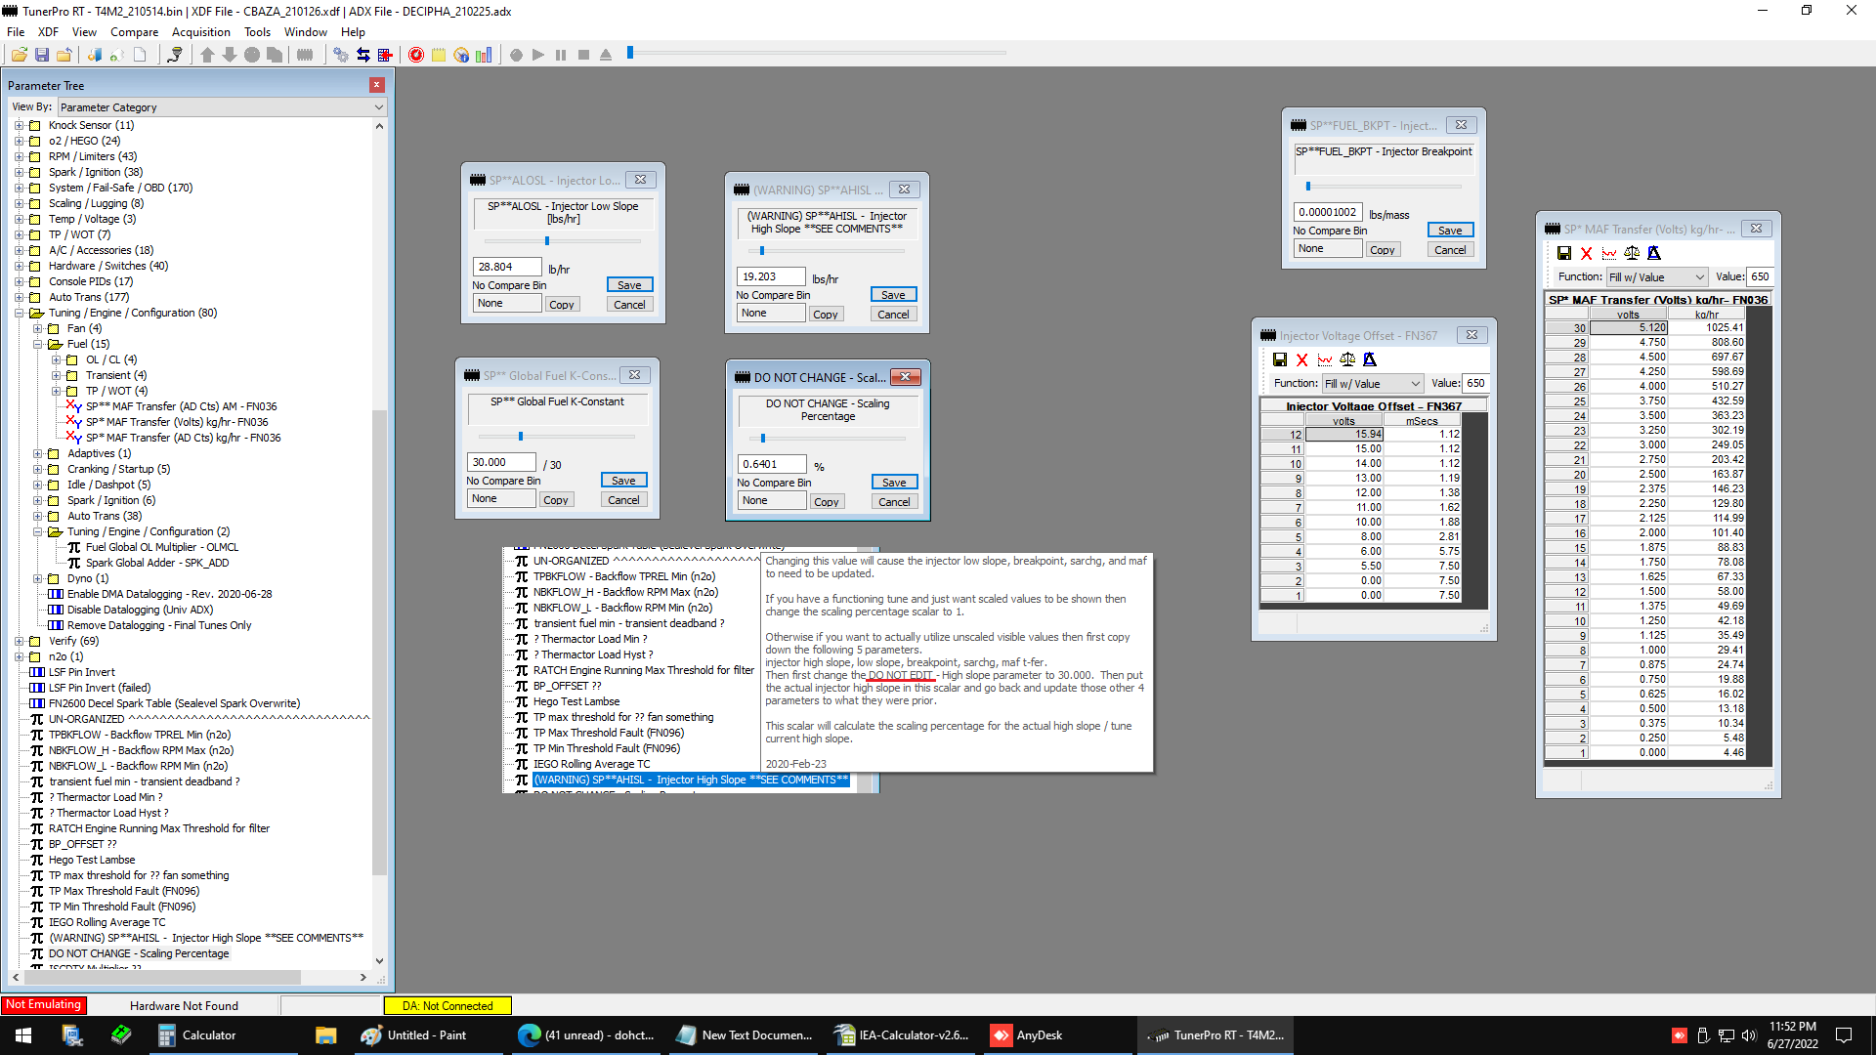Click Cancel in Global Fuel K-Constant window
This screenshot has width=1876, height=1055.
(623, 500)
